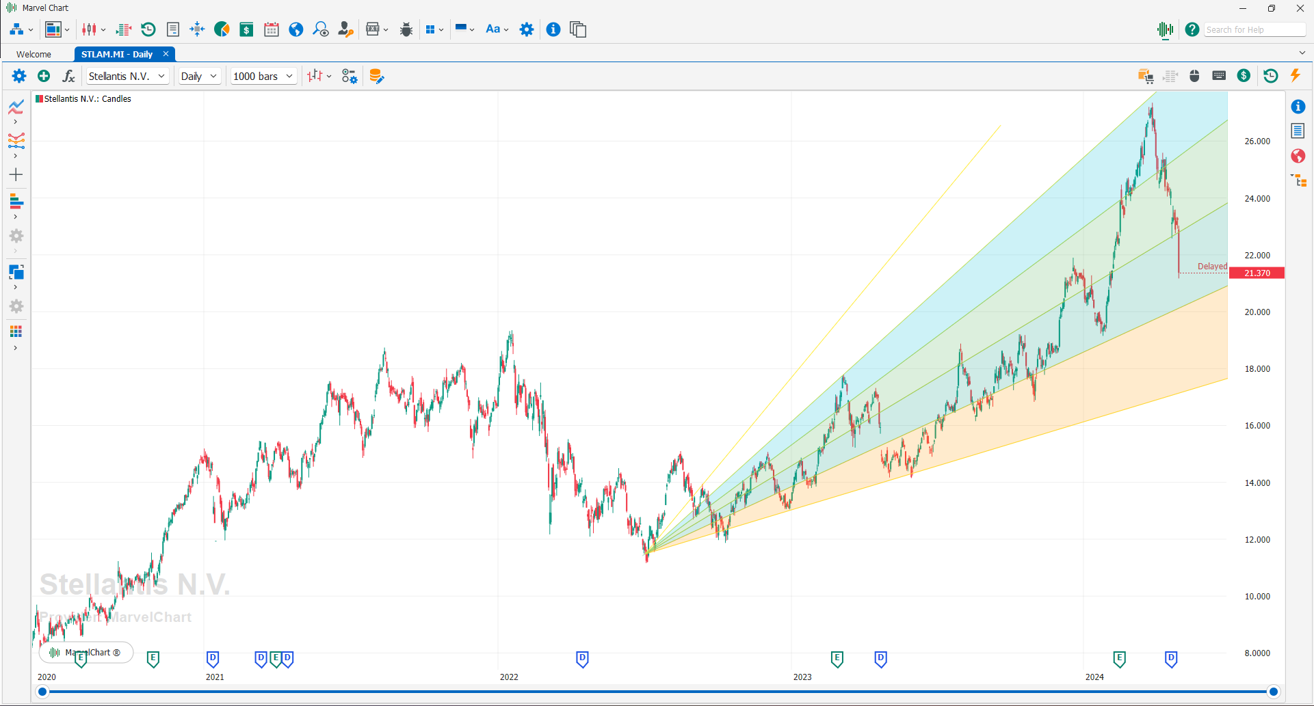Select the multi-line dotted series tool
The height and width of the screenshot is (706, 1314).
coord(16,141)
